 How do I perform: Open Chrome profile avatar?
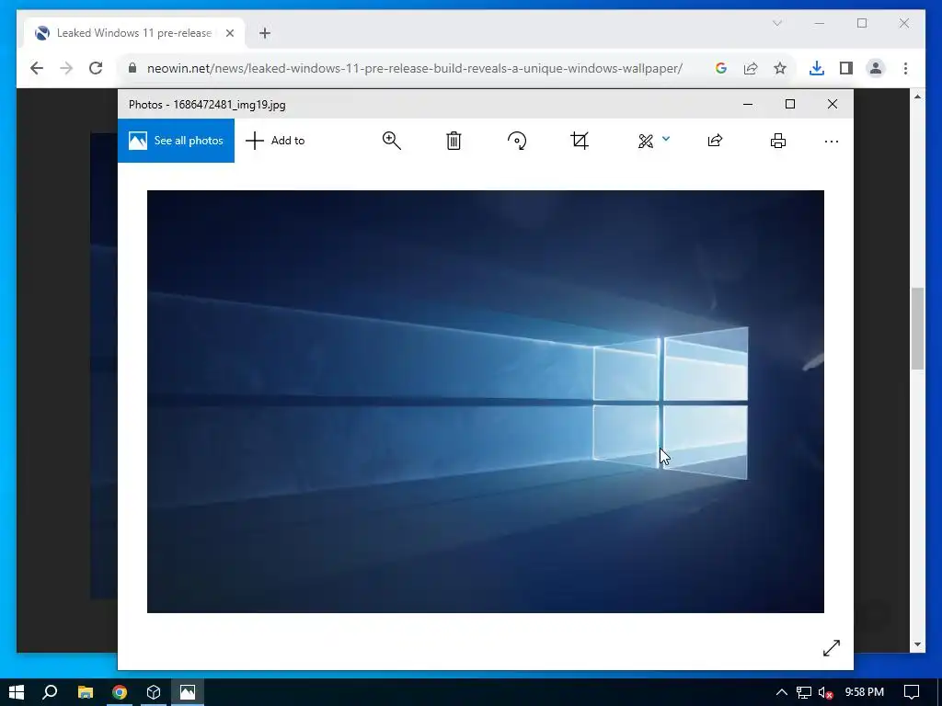(x=876, y=68)
